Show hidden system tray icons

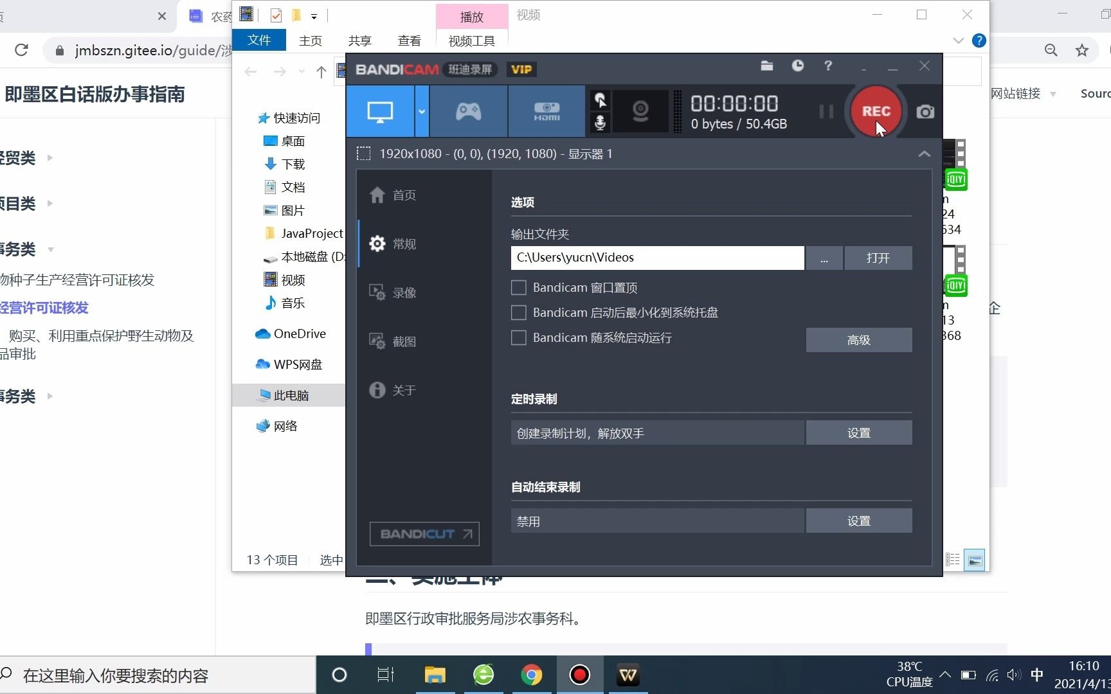click(x=945, y=675)
